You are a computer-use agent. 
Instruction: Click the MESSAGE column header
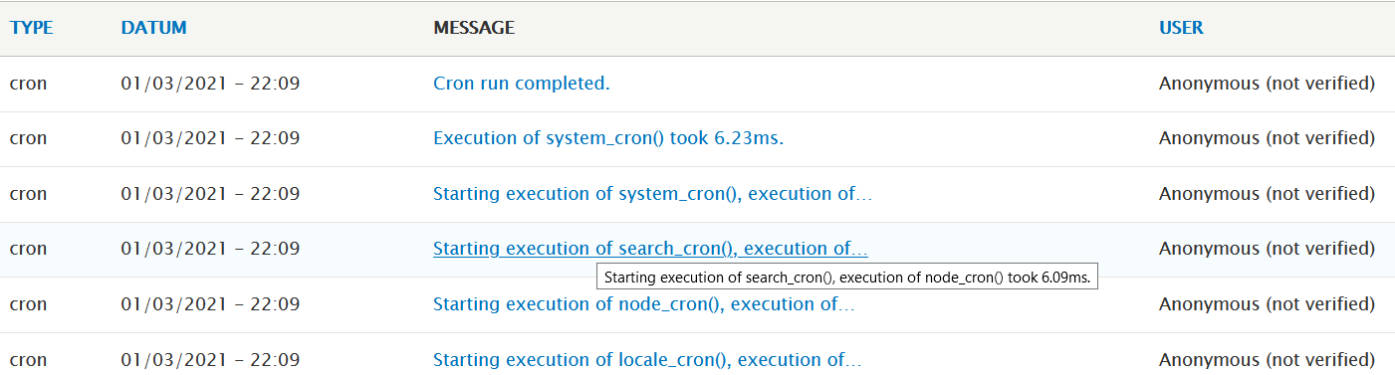pyautogui.click(x=474, y=28)
